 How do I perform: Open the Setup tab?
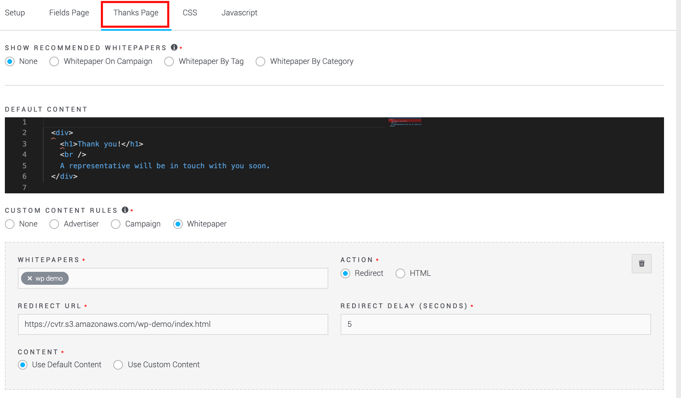coord(15,13)
